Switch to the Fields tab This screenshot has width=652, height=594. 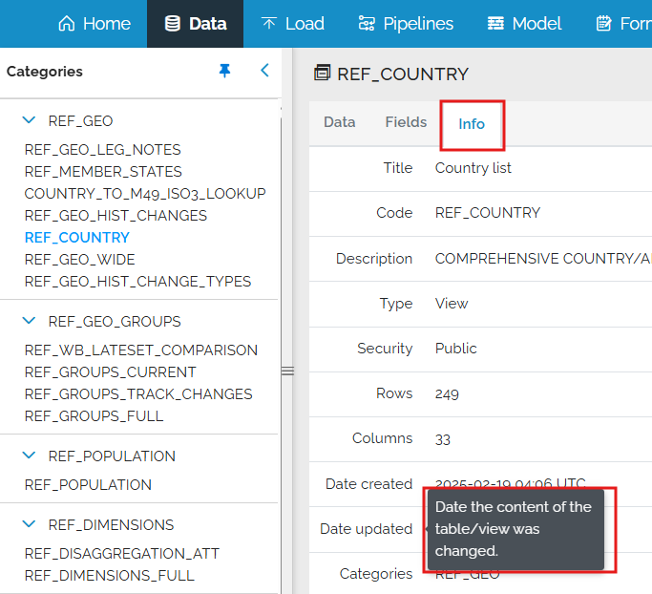[x=406, y=122]
